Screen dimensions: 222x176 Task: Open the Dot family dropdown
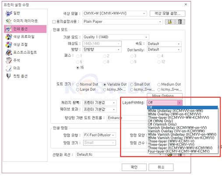tap(164, 49)
